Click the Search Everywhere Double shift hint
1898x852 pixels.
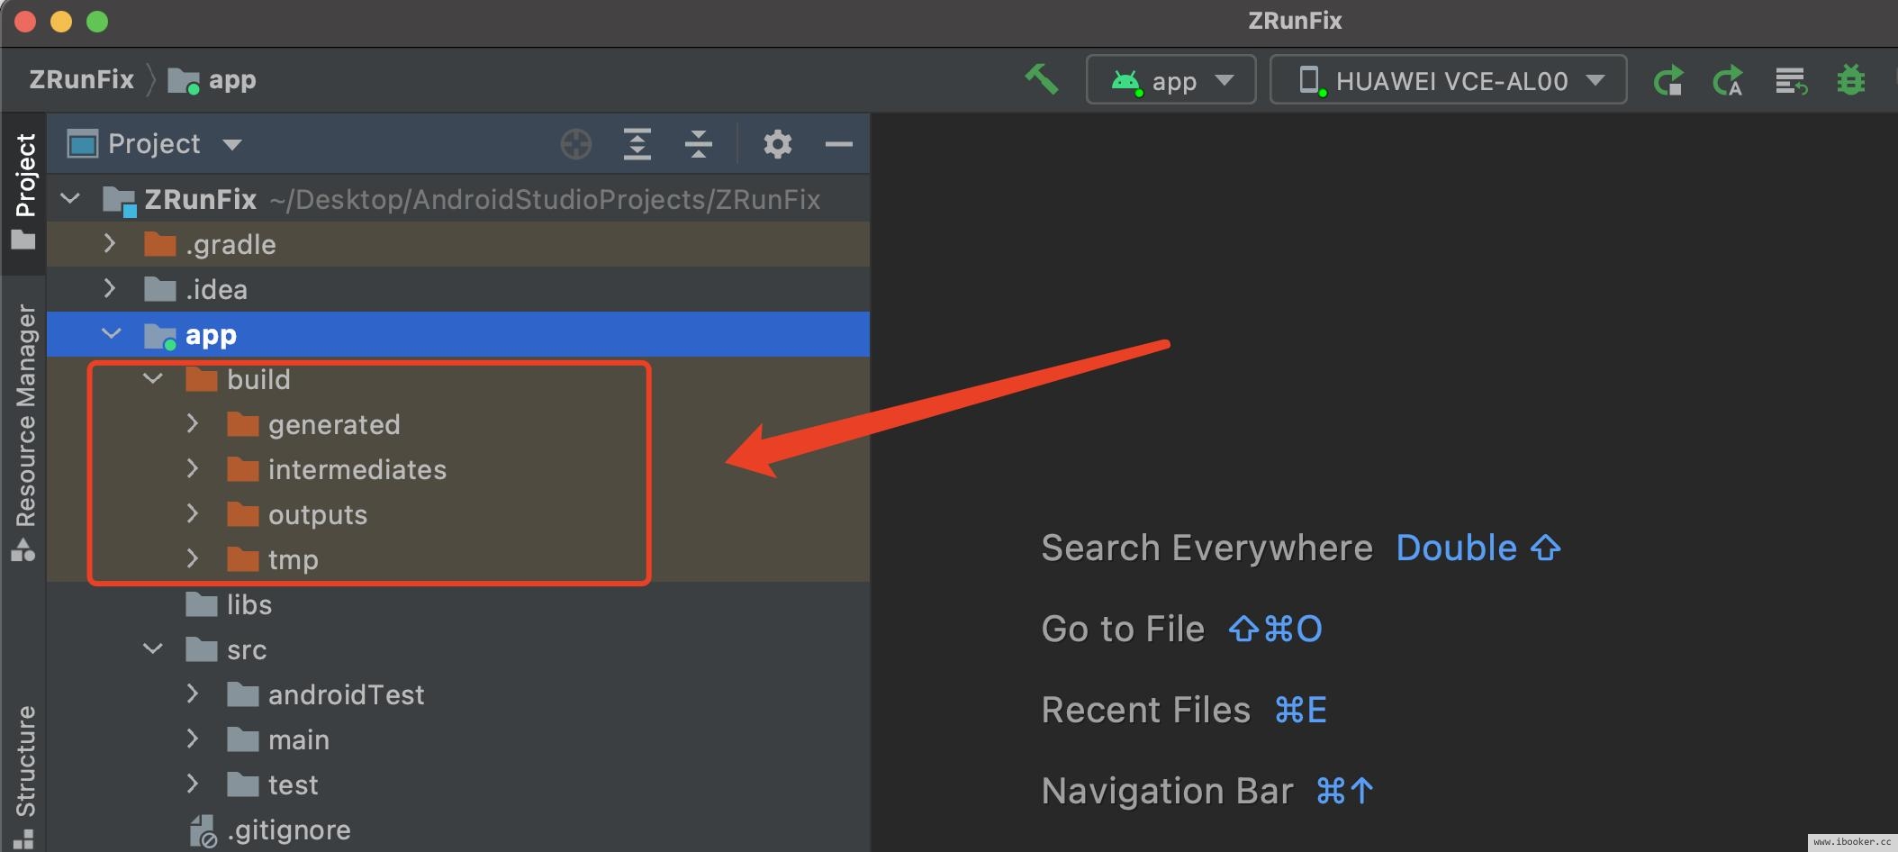[1300, 548]
